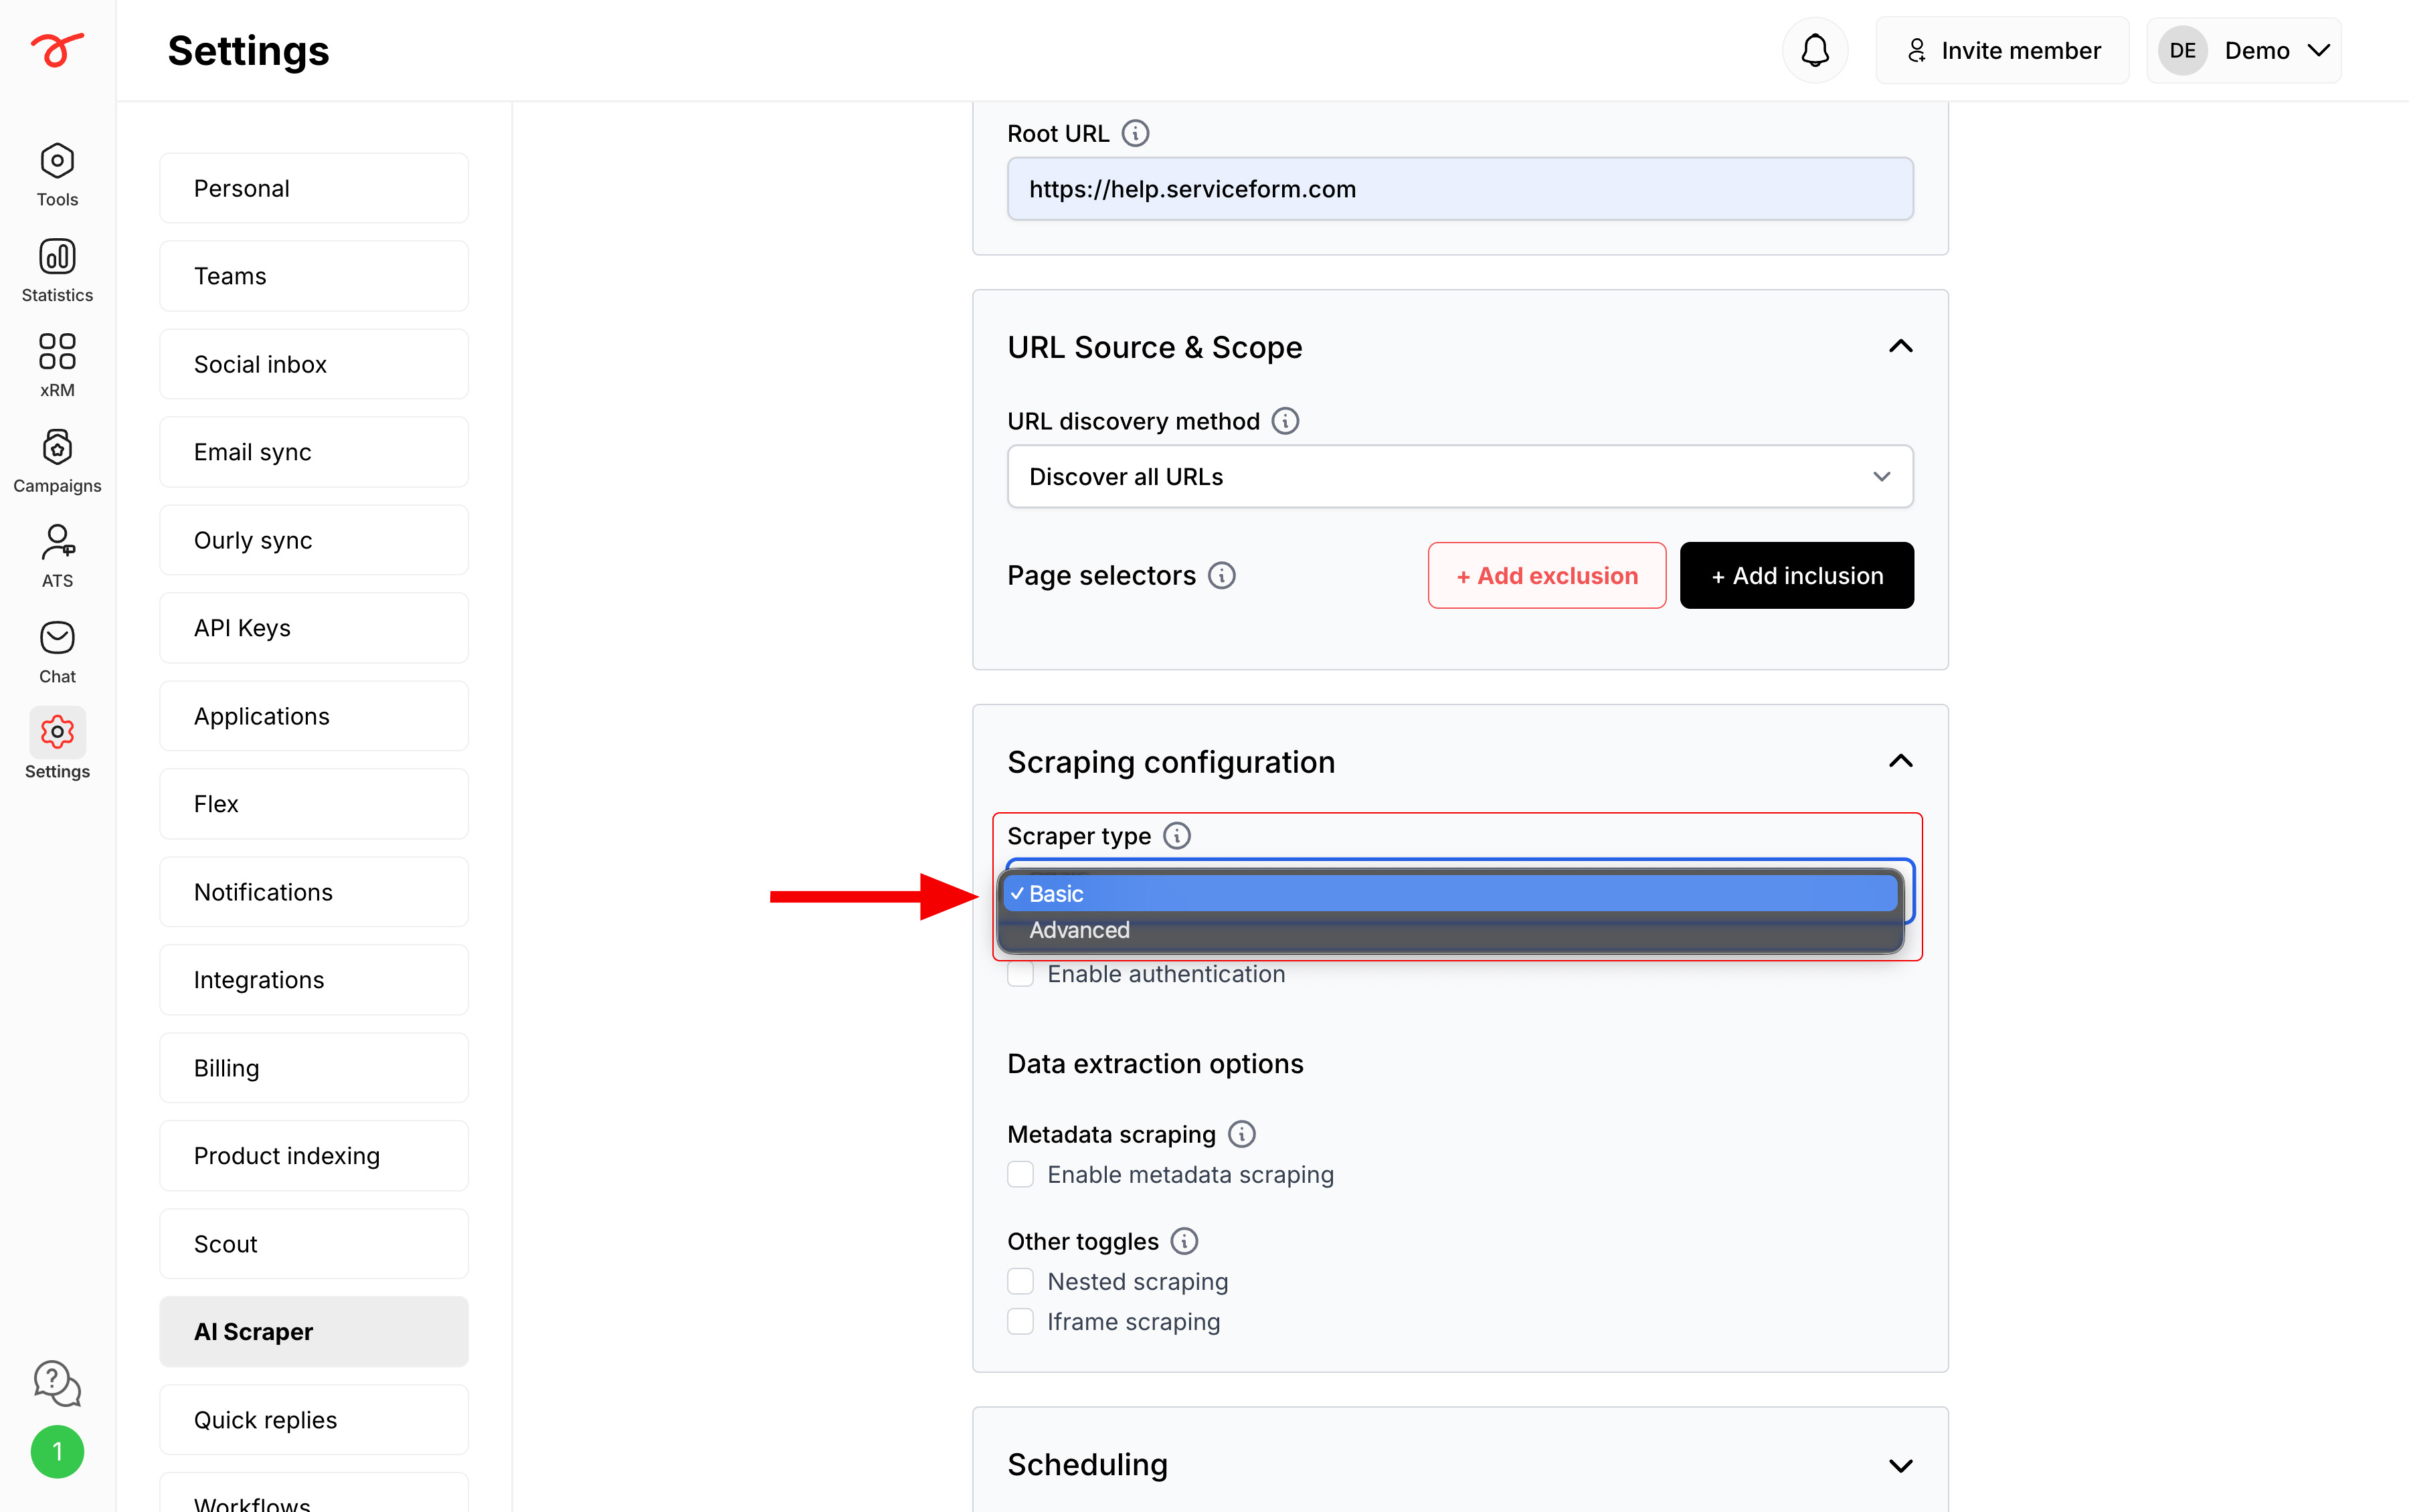This screenshot has height=1512, width=2409.
Task: Open the Campaigns section
Action: (57, 461)
